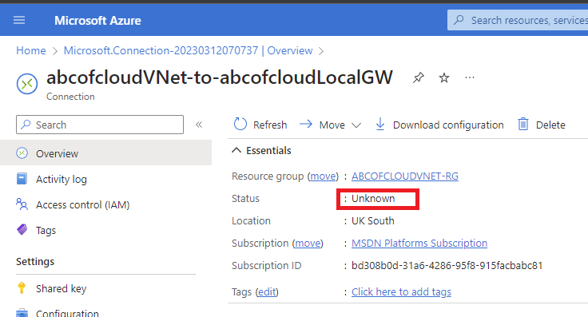Screen dimensions: 588x317
Task: Click the Resource group (move) link
Action: coord(323,176)
